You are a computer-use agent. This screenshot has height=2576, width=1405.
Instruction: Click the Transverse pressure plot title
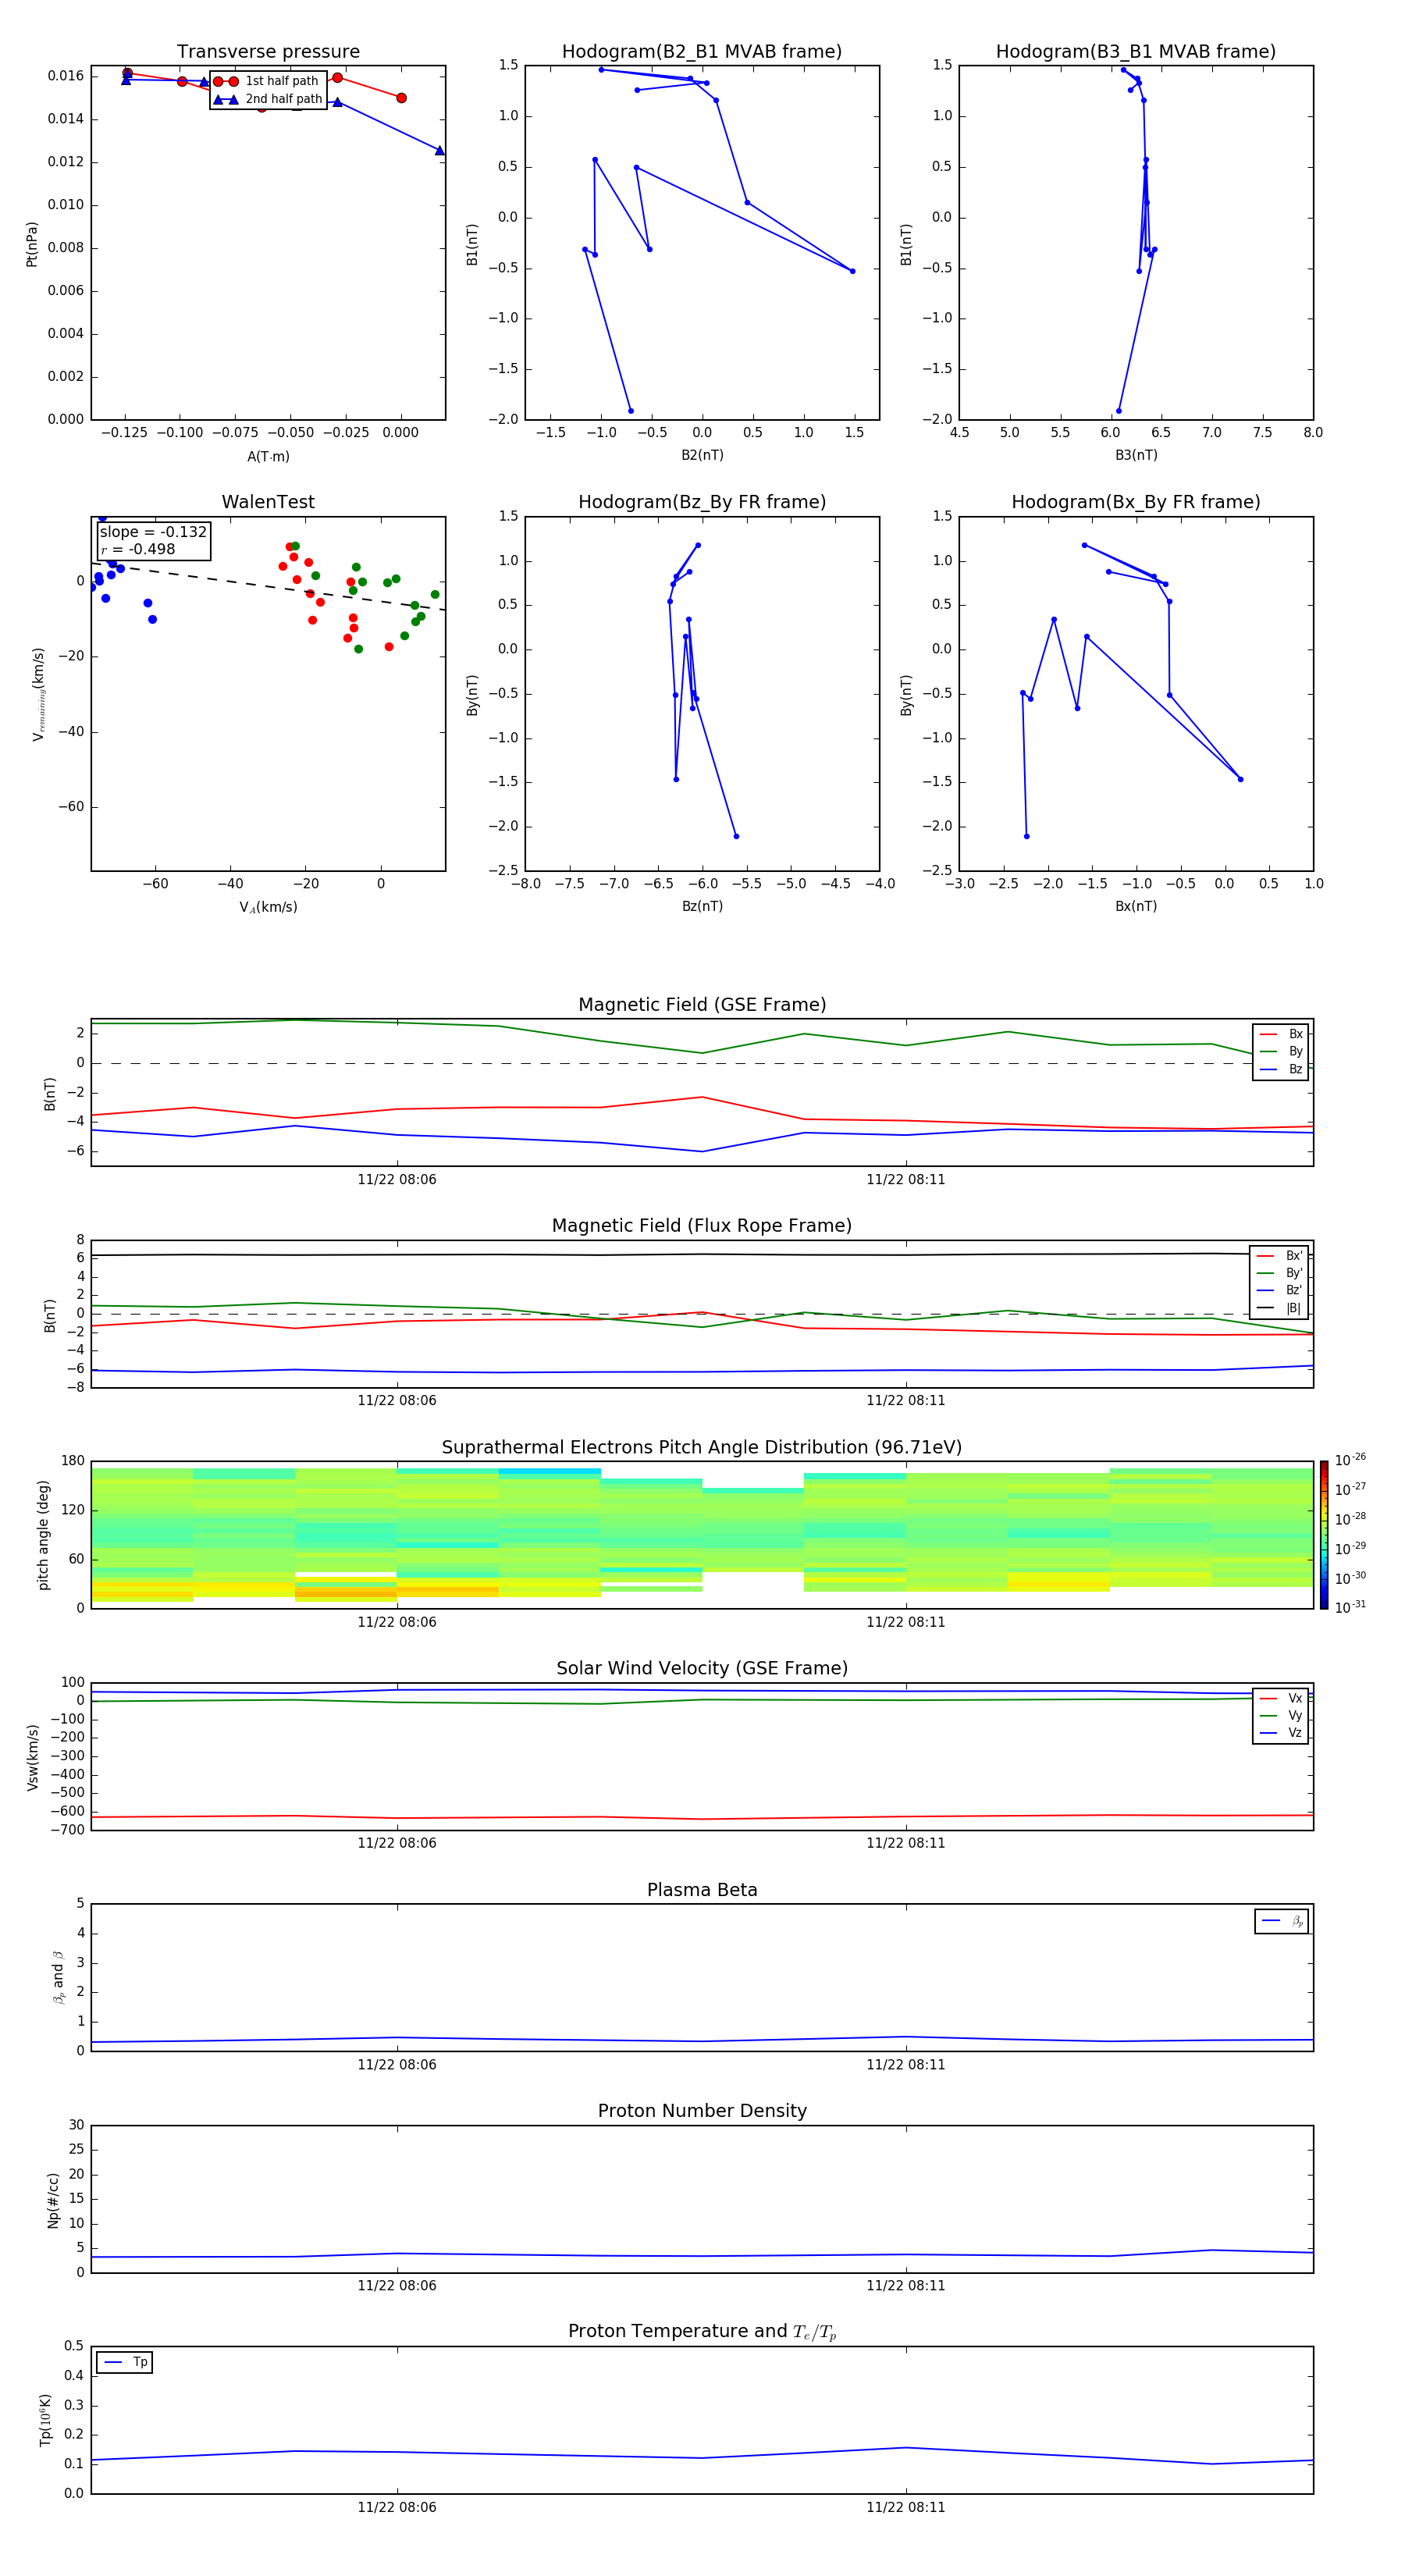[268, 52]
